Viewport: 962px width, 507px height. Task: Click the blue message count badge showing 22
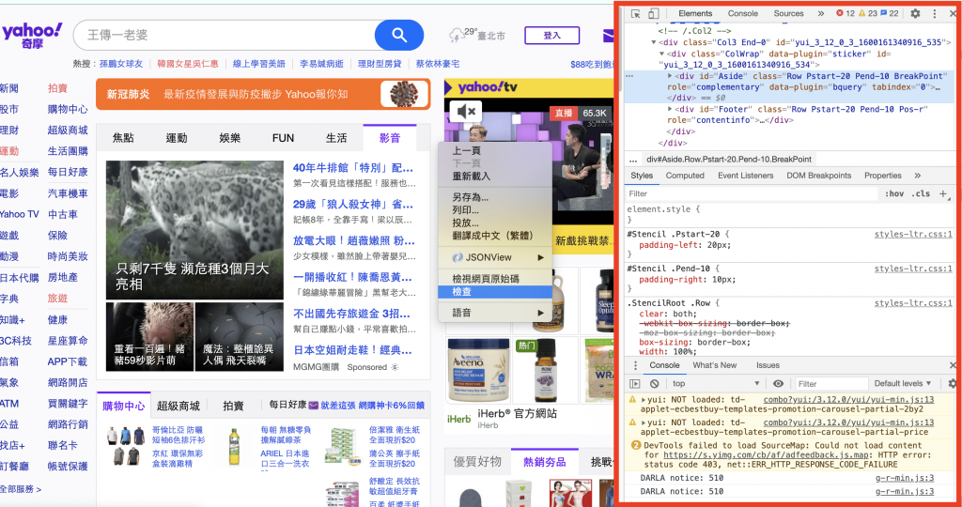pos(891,13)
